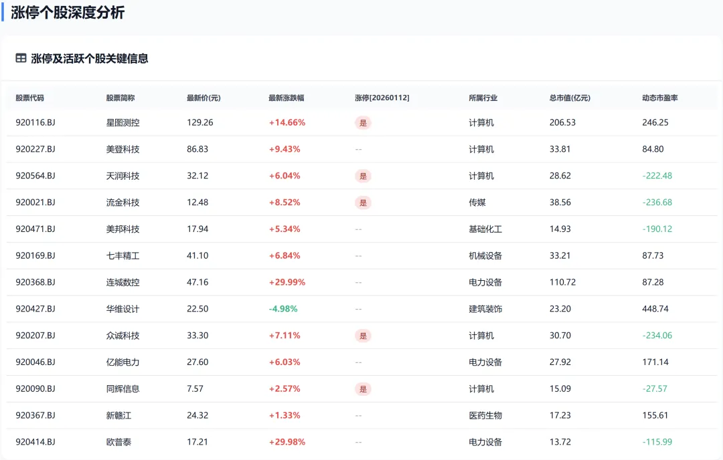Click the 涨停[20260112] column header
The width and height of the screenshot is (723, 460).
click(x=382, y=98)
